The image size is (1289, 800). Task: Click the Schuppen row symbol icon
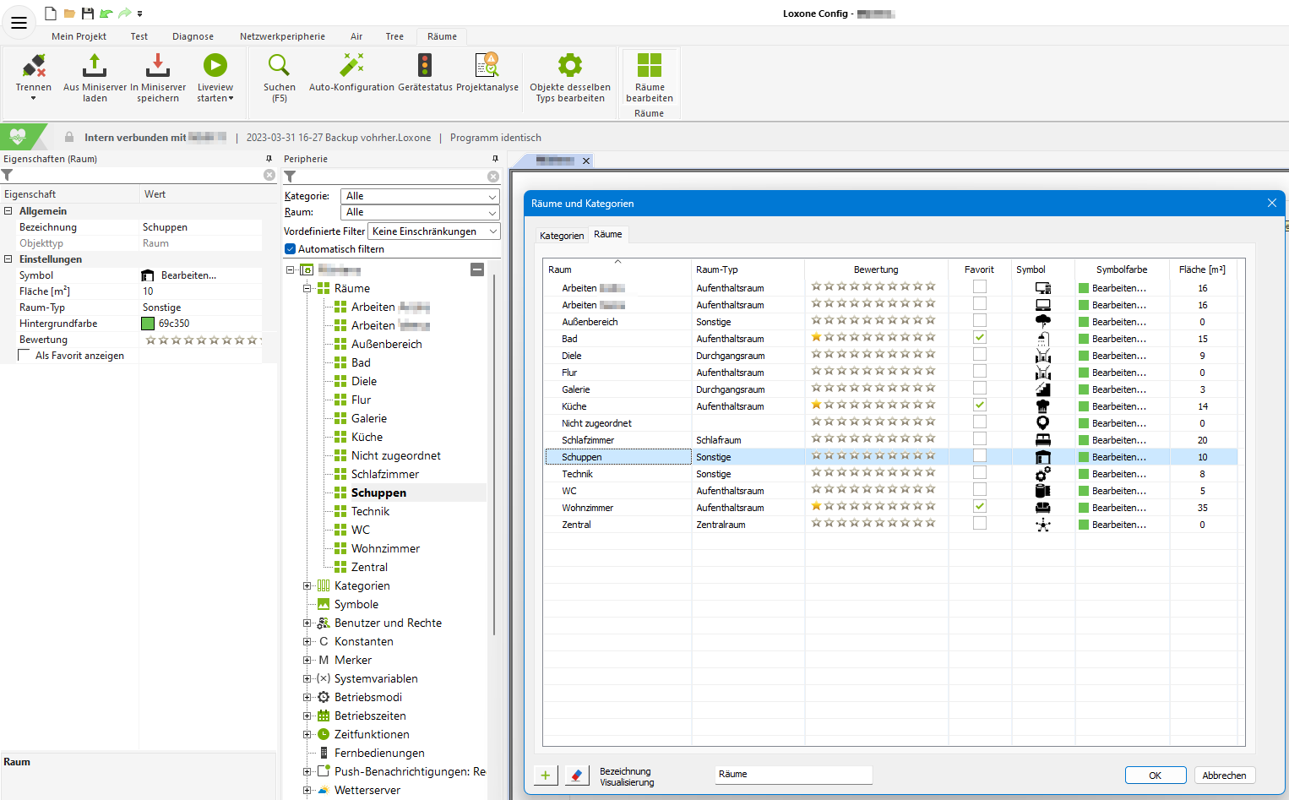pyautogui.click(x=1043, y=457)
